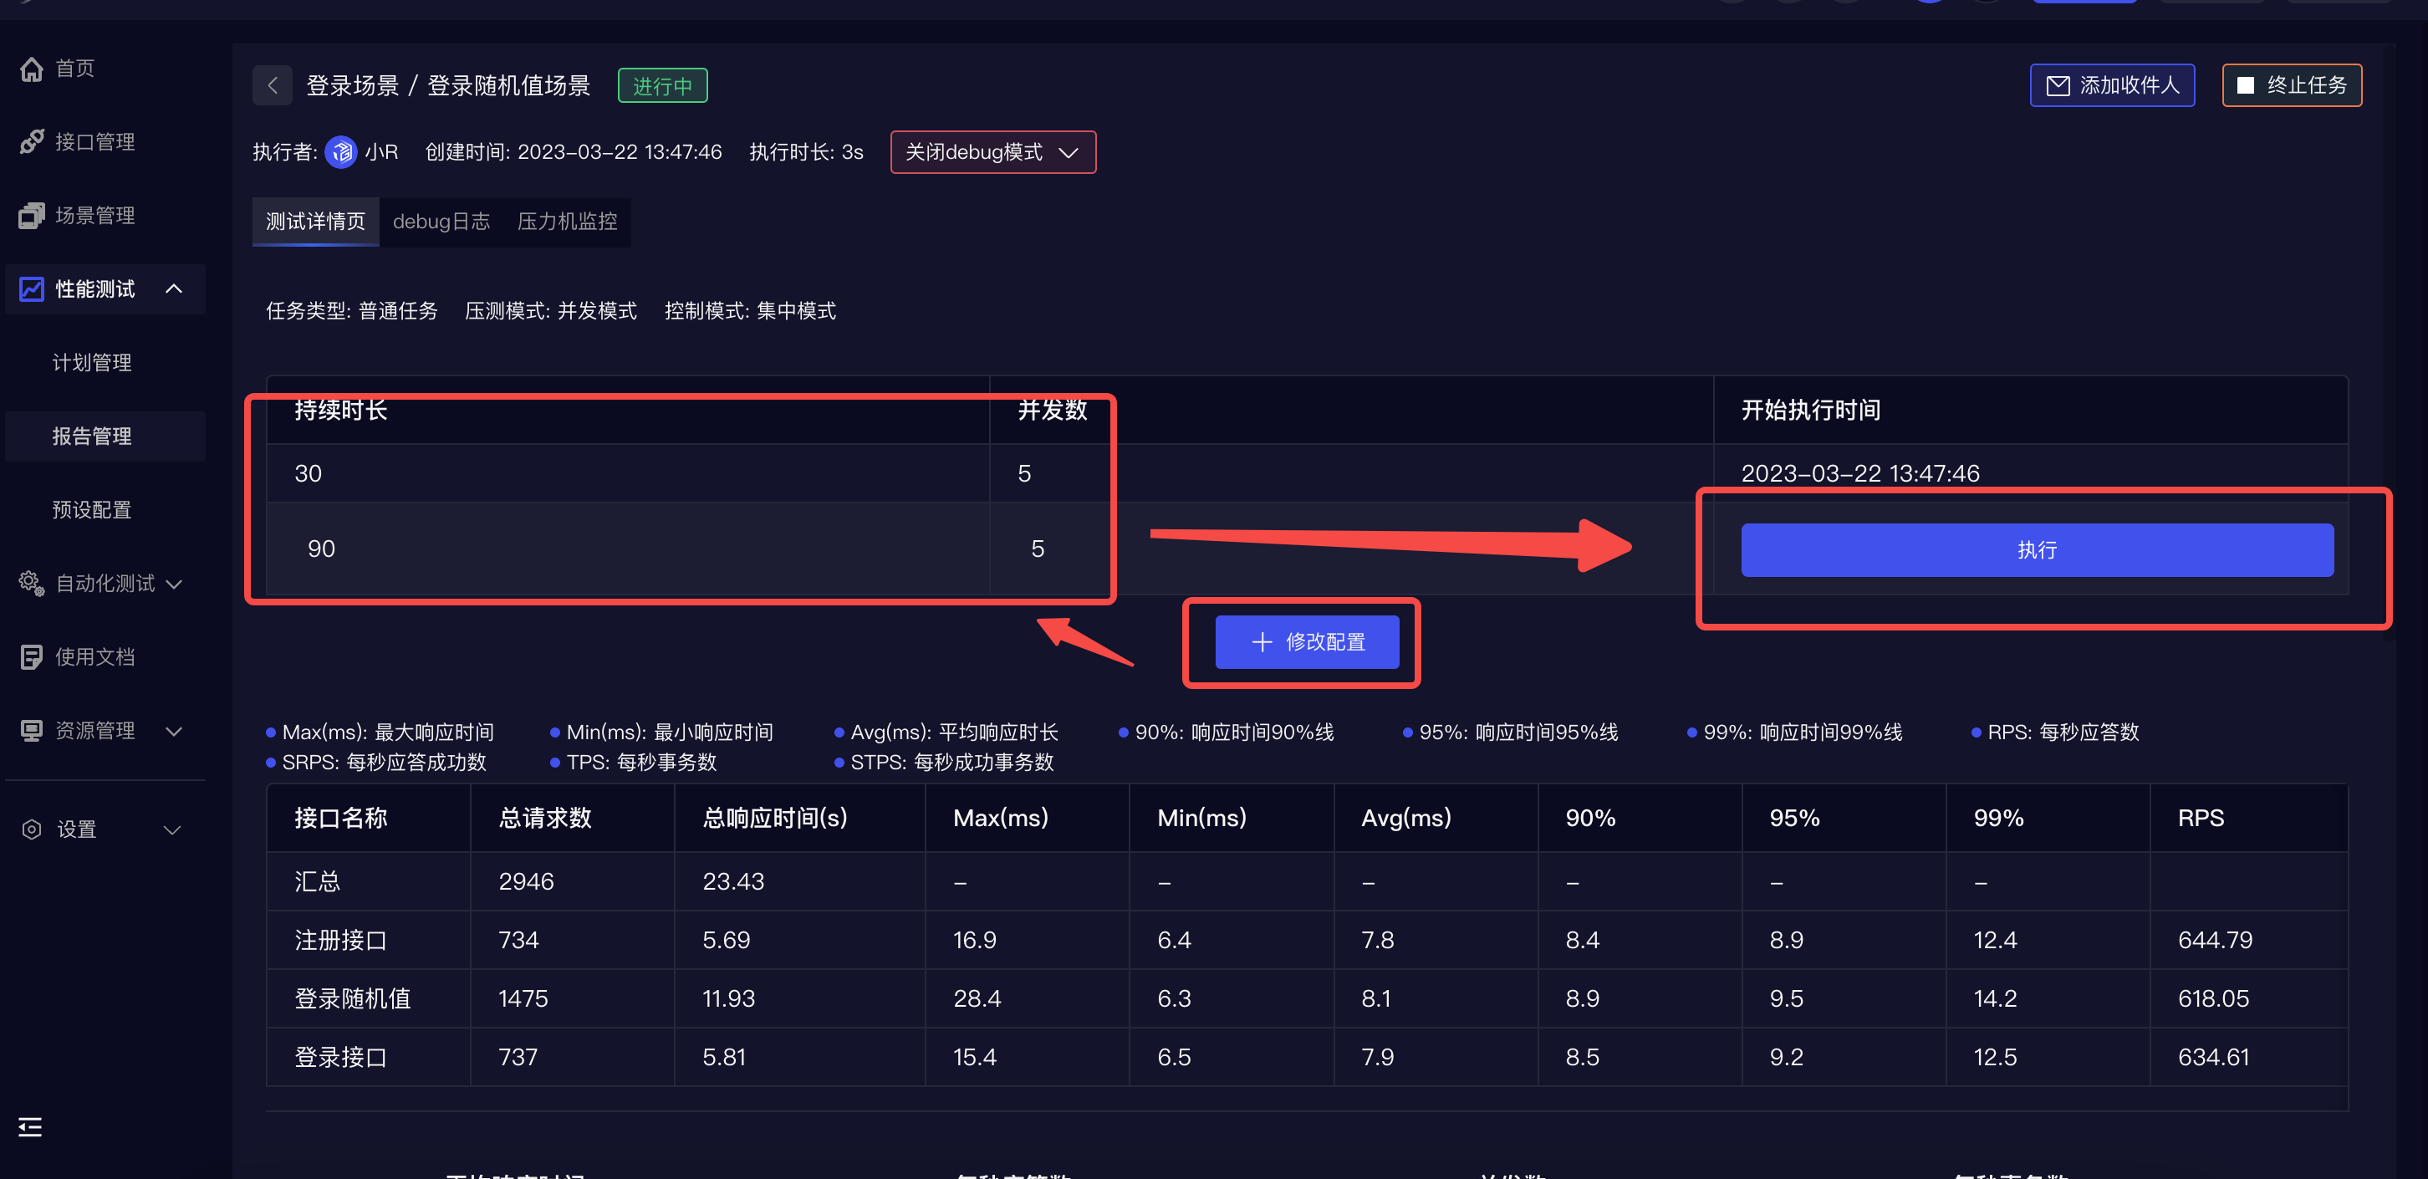The height and width of the screenshot is (1179, 2428).
Task: Click the 场景管理 stacked windows icon
Action: (x=31, y=216)
